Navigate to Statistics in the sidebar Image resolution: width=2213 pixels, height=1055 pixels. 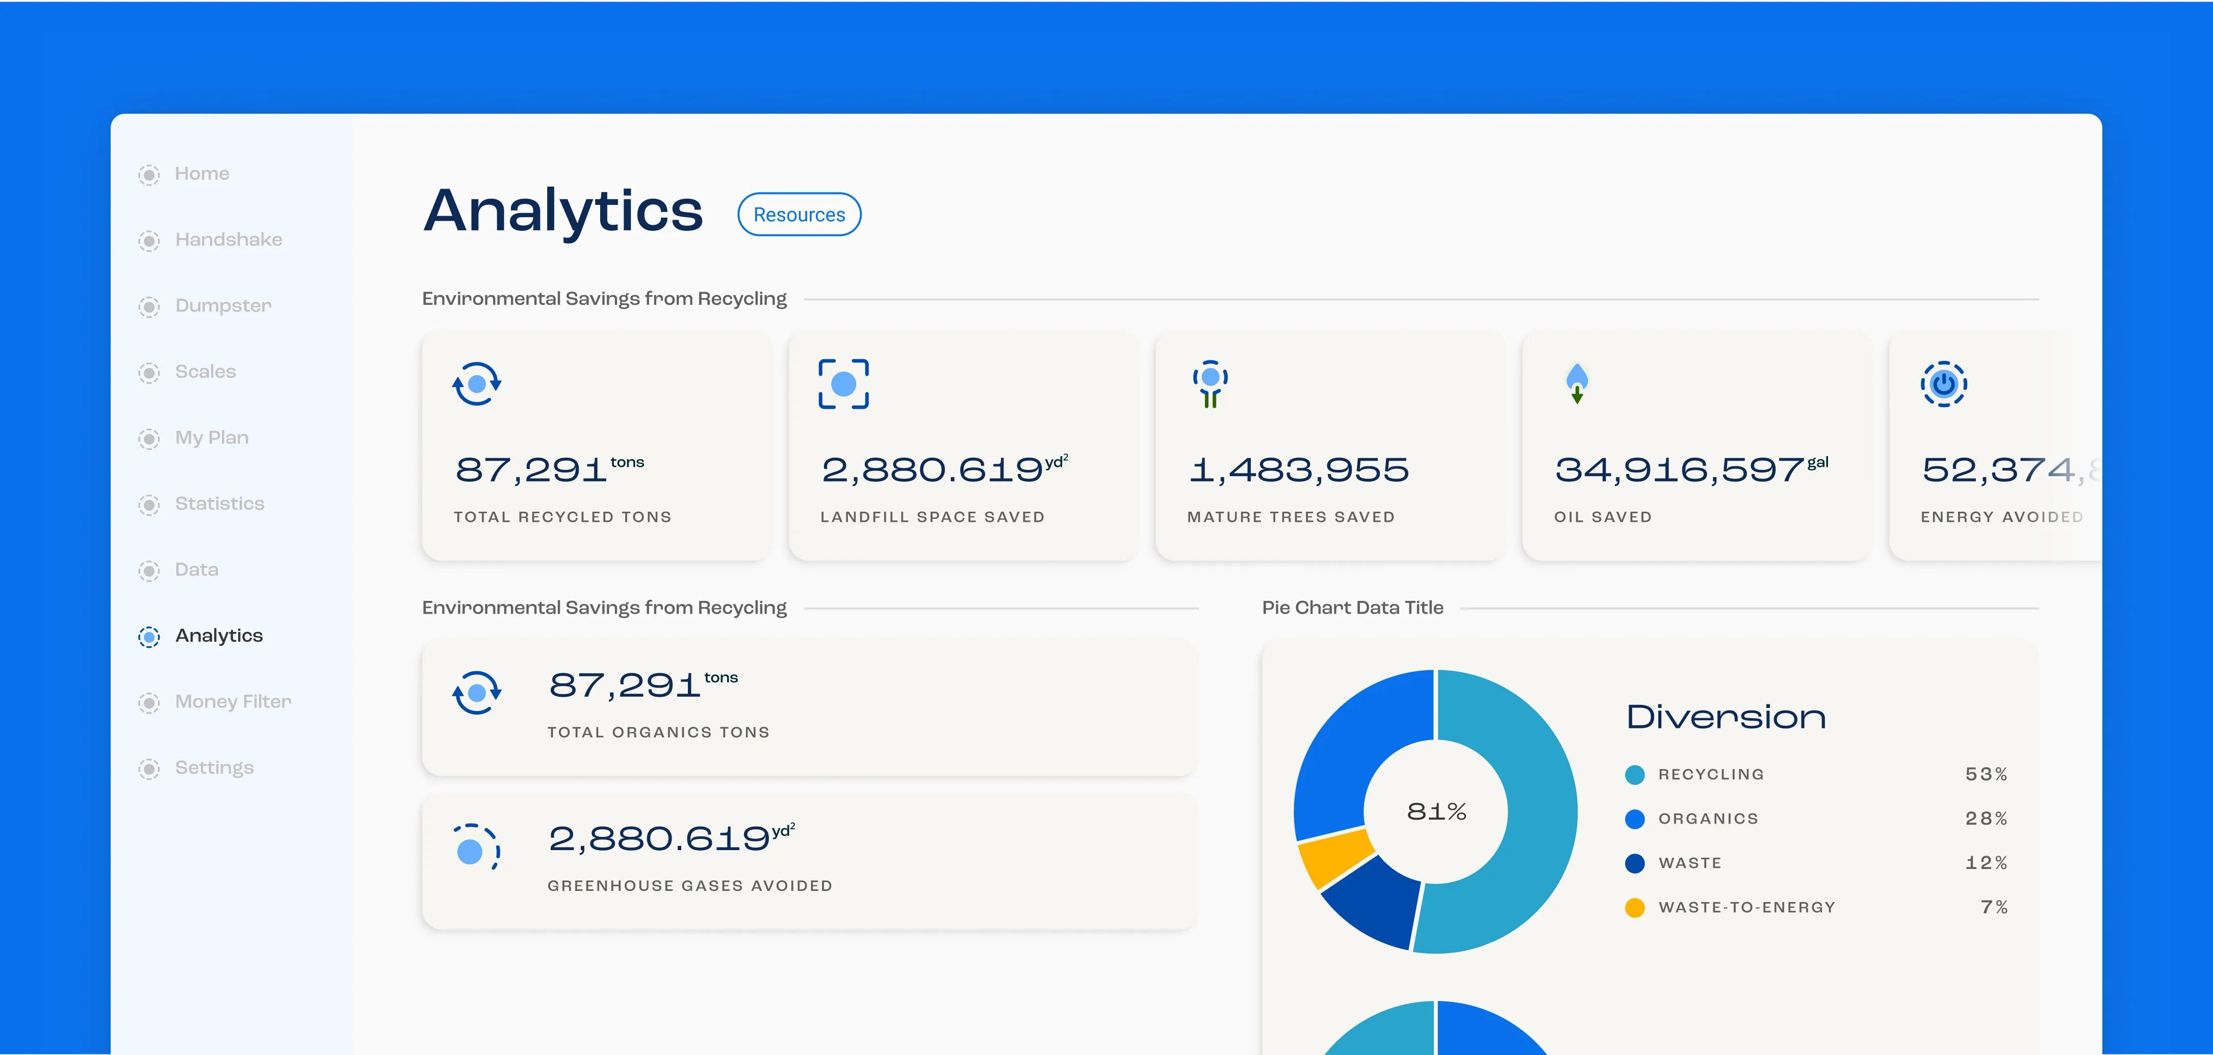[220, 503]
